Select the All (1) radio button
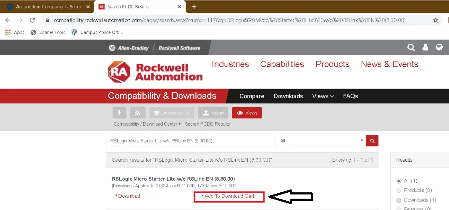449x210 pixels. point(399,181)
